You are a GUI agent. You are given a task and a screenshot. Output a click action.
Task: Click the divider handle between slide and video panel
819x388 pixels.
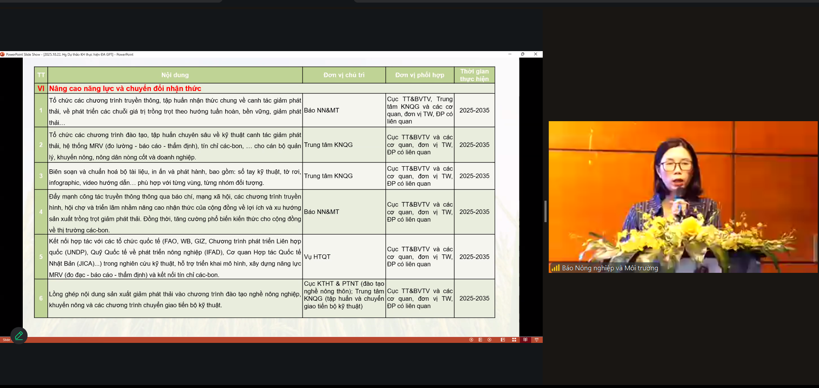tap(545, 211)
